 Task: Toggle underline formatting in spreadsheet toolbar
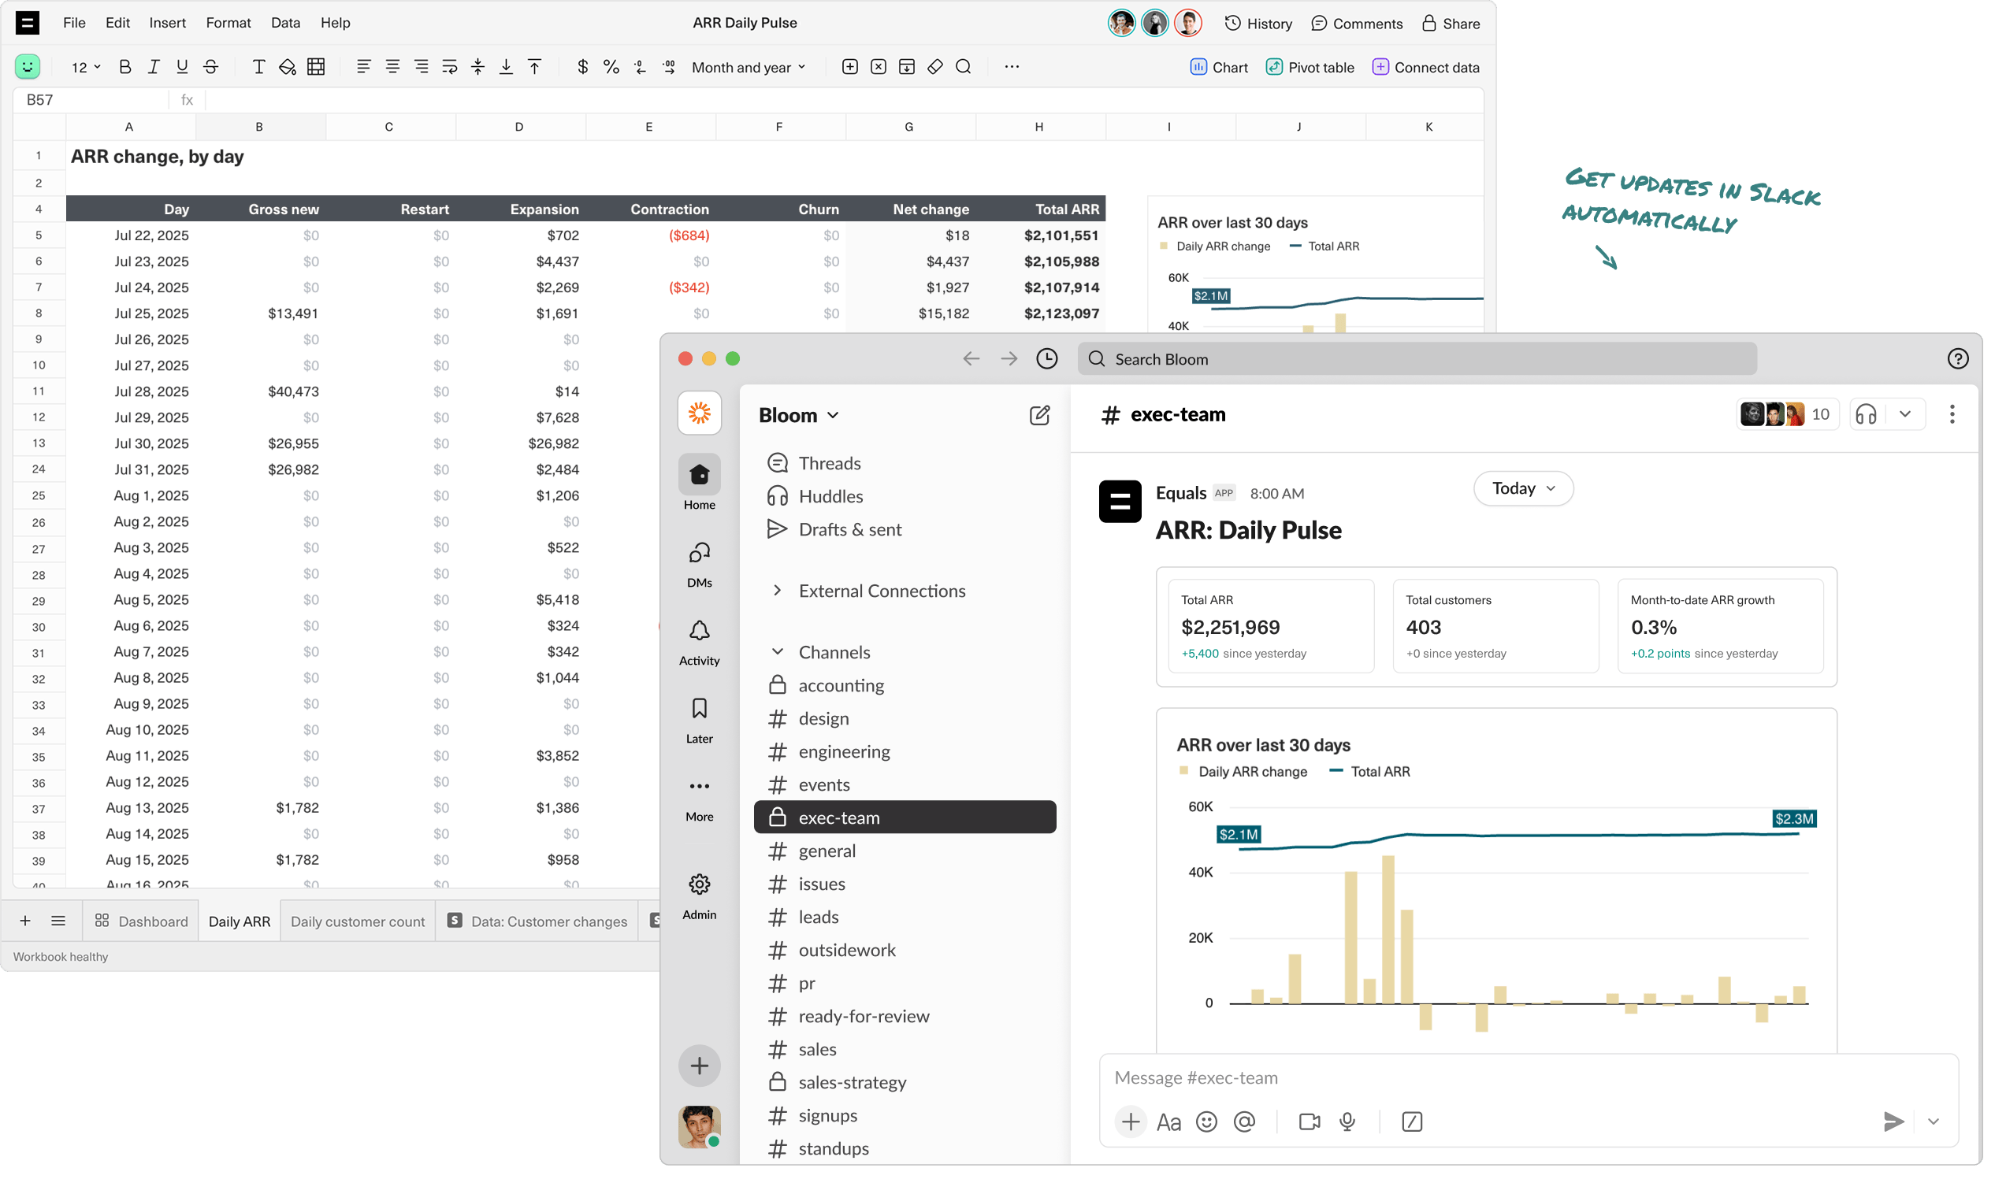coord(183,68)
